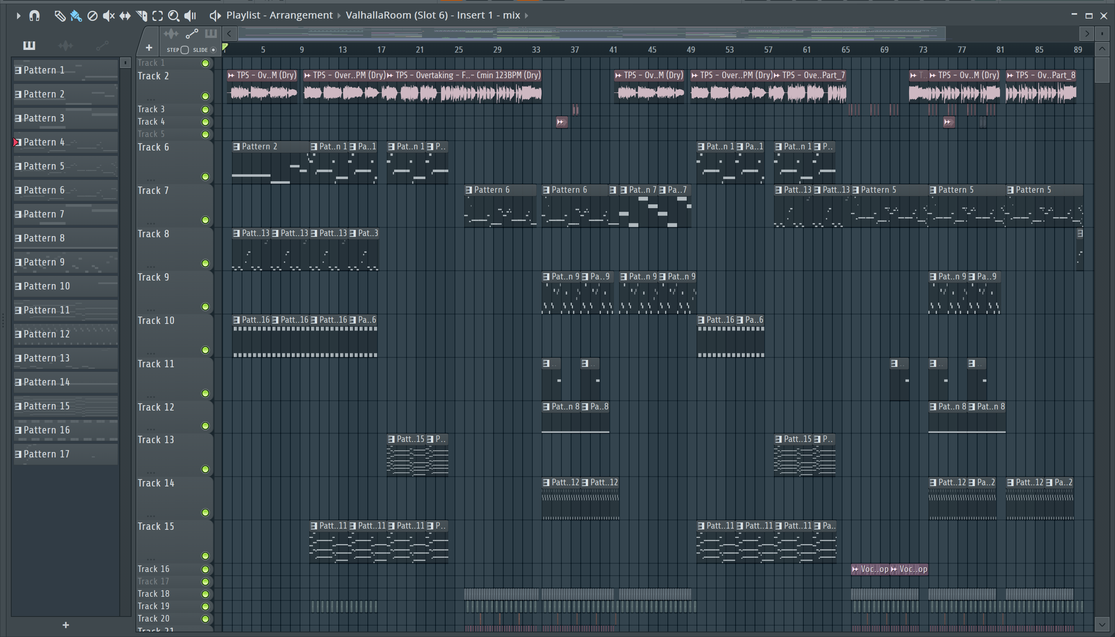Click bar 65 on the timeline ruler
Screen dimensions: 1115x637
pyautogui.click(x=846, y=50)
